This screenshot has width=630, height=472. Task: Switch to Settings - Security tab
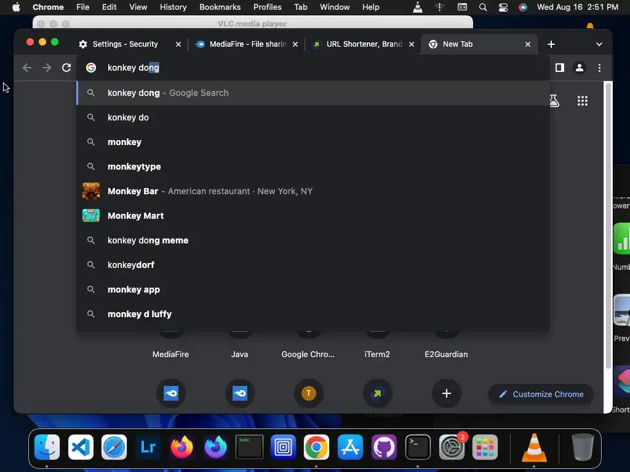point(125,44)
